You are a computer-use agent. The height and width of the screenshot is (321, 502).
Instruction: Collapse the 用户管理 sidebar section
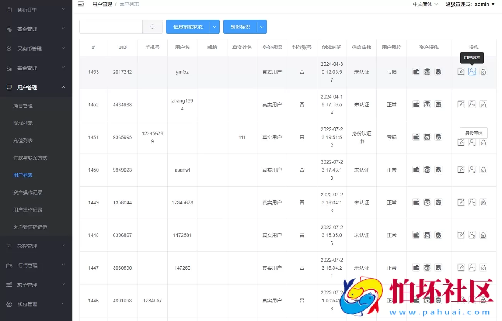36,87
